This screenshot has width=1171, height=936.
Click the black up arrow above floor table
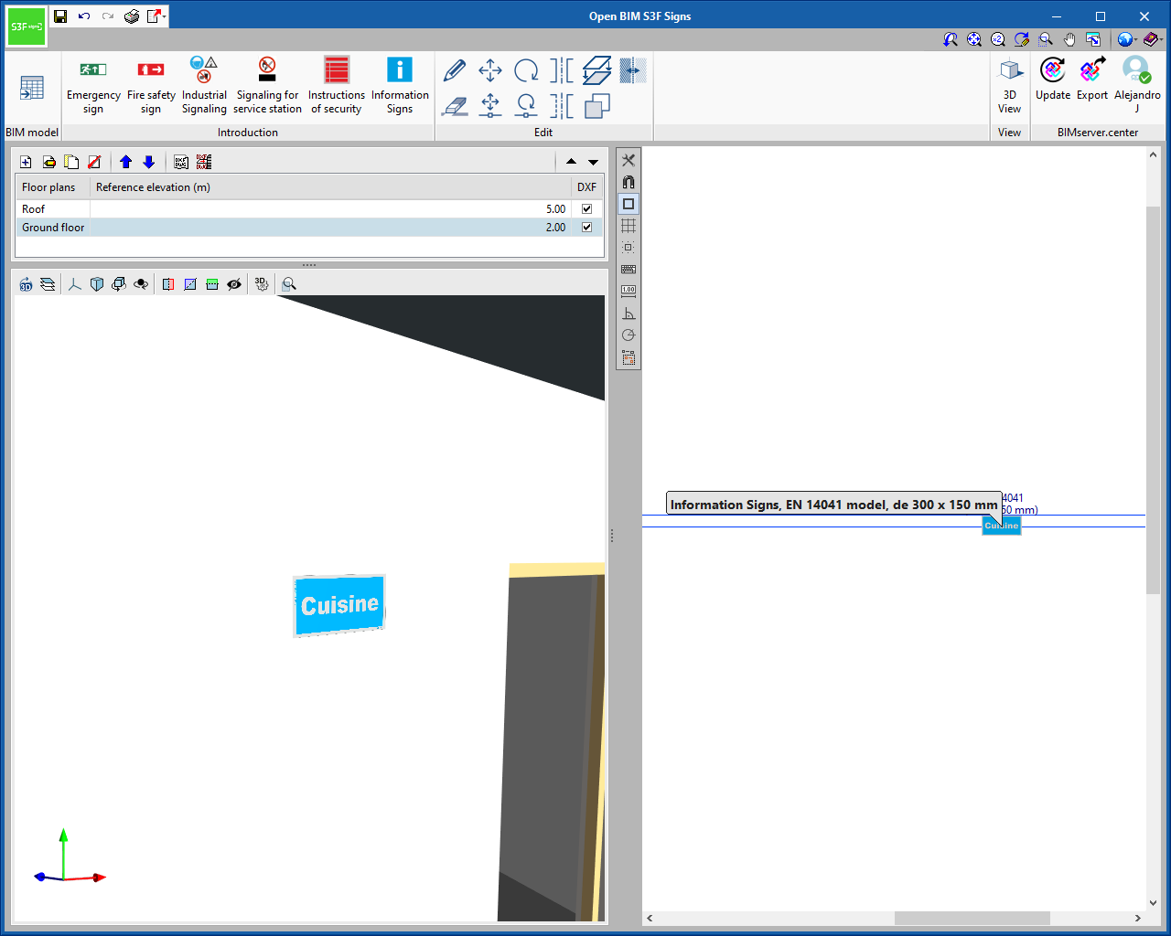tap(571, 162)
